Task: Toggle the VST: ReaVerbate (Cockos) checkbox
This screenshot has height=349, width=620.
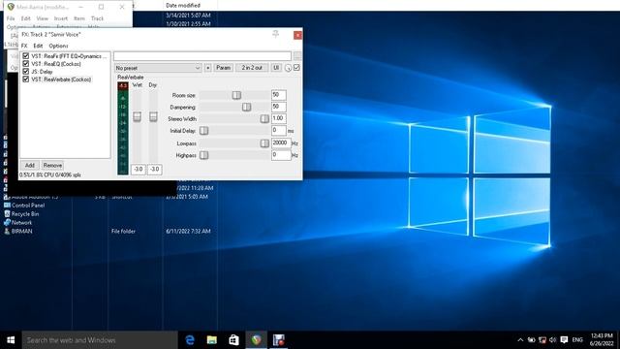Action: pos(26,79)
